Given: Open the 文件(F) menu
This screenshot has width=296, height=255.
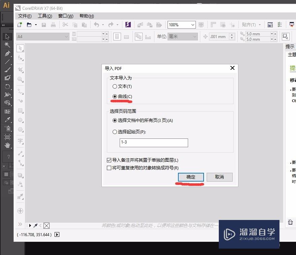Looking at the screenshot, I should 25,16.
